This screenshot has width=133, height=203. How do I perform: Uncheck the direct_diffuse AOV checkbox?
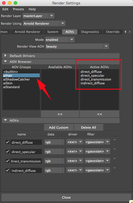pos(8,142)
